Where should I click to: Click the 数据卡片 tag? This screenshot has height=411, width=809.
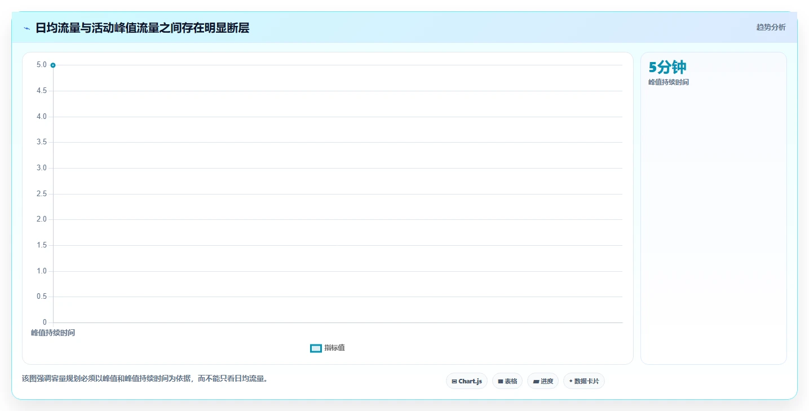click(x=583, y=381)
